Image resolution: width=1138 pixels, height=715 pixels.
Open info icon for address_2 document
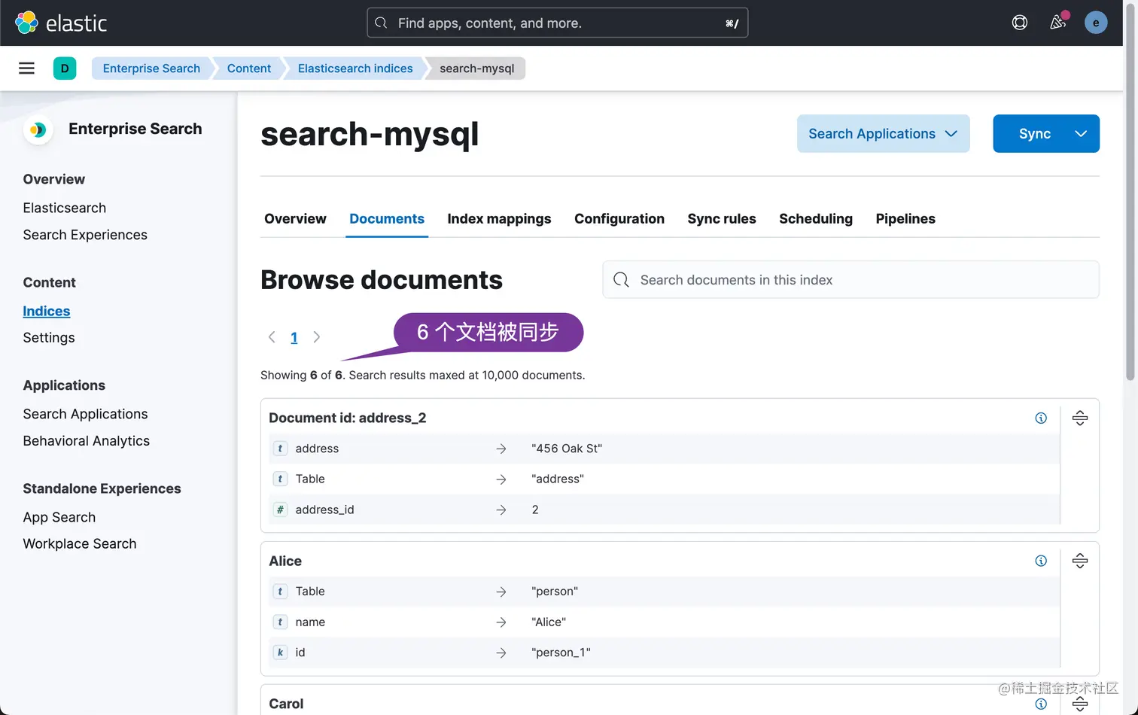click(1041, 418)
